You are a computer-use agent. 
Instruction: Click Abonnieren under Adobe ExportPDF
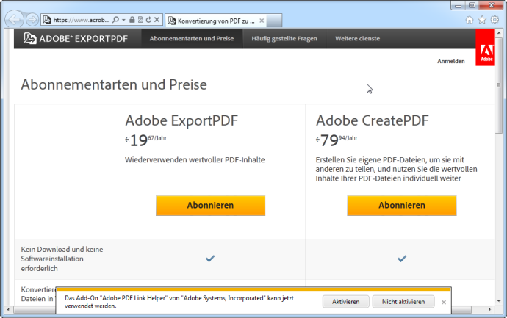(x=210, y=206)
